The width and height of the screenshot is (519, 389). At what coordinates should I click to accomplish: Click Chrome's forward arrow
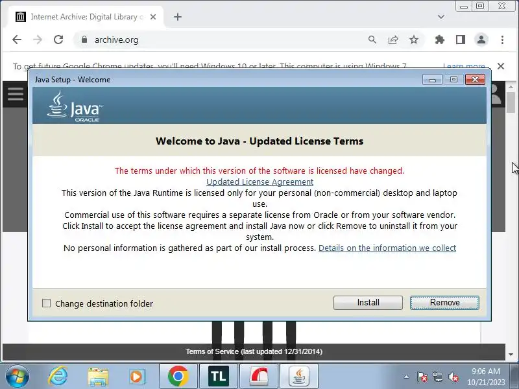[38, 40]
